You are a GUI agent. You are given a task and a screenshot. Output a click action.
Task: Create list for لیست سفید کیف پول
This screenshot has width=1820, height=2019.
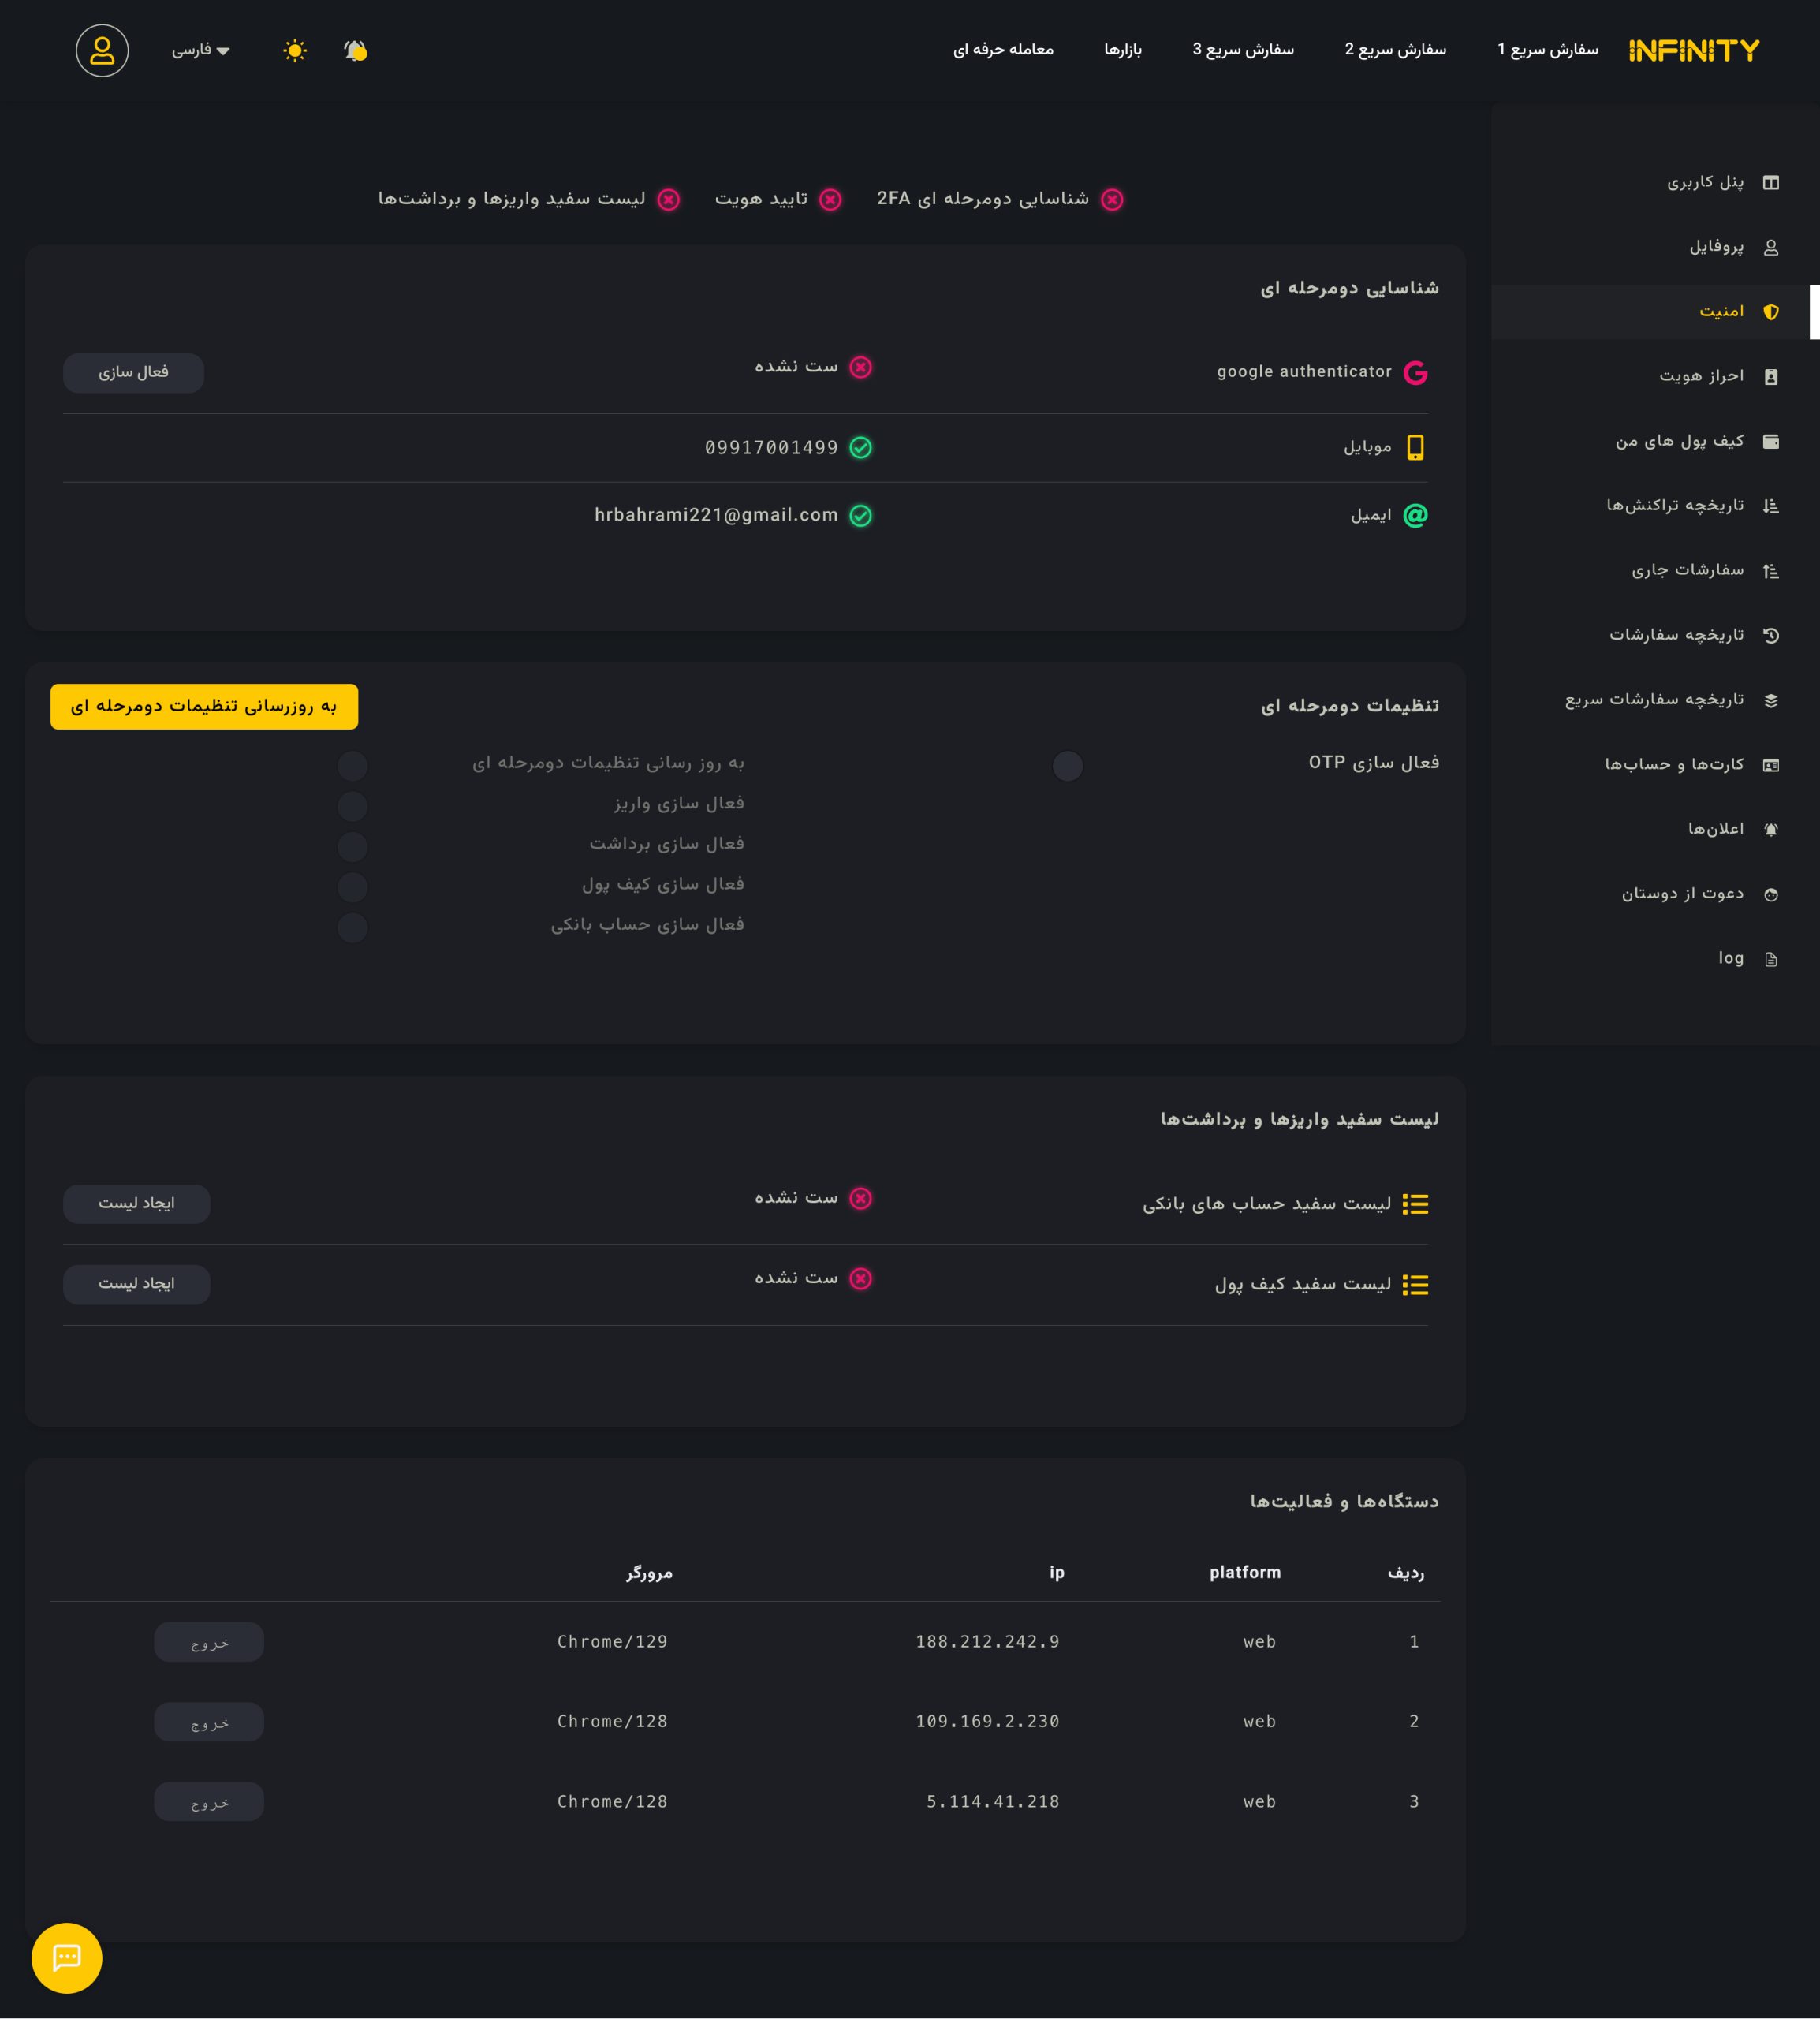[136, 1284]
